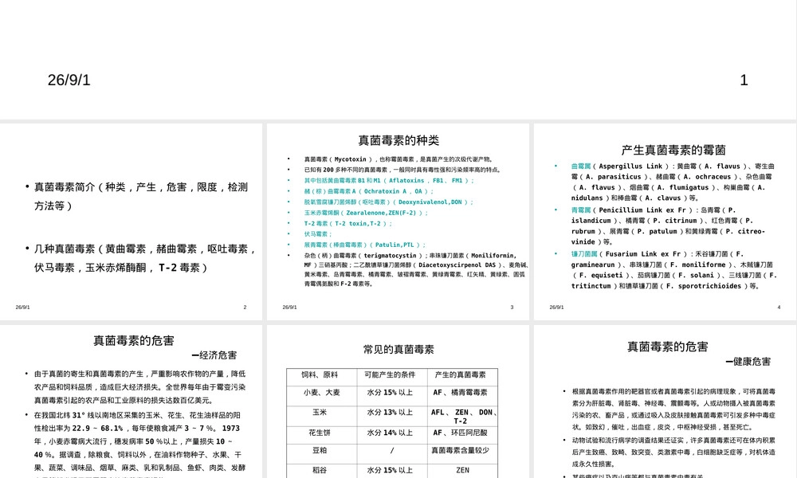This screenshot has width=797, height=478.
Task: Click the cell AFL、ZEN、DON、T-2
Action: pos(464,417)
